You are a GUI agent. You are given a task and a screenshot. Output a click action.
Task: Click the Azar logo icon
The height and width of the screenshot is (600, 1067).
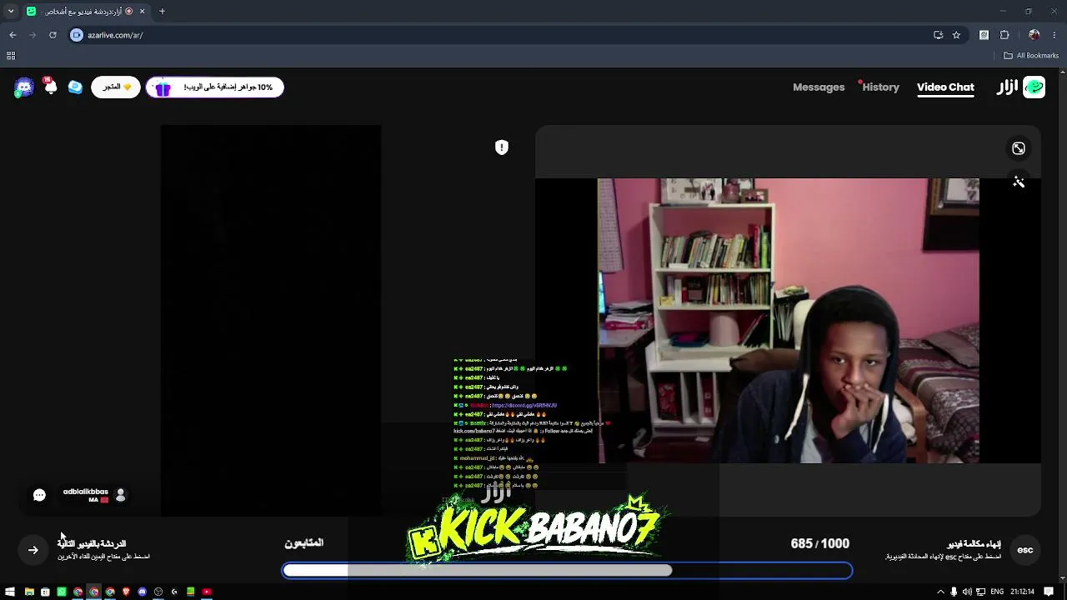[x=1034, y=87]
